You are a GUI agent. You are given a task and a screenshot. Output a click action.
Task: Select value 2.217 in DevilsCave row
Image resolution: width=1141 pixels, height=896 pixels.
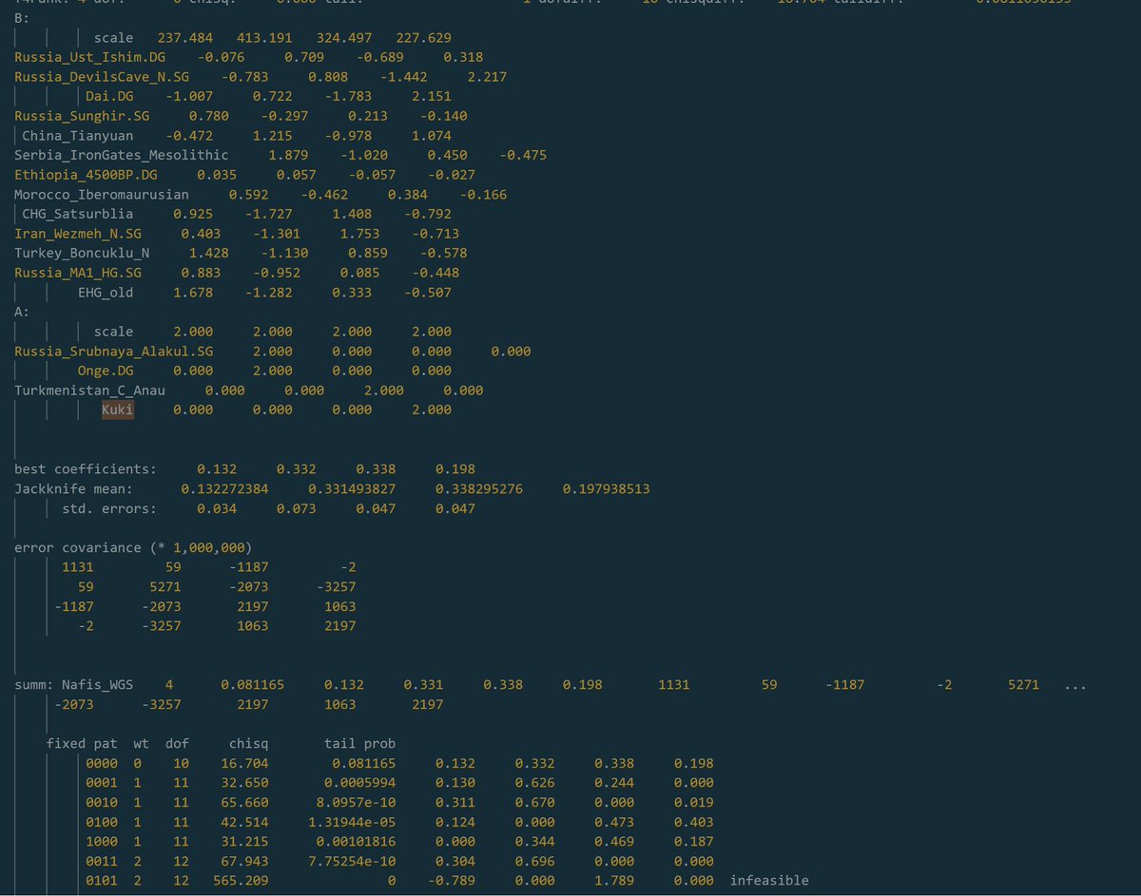click(x=487, y=76)
